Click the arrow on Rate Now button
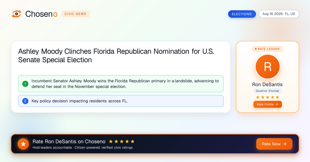 point(285,144)
